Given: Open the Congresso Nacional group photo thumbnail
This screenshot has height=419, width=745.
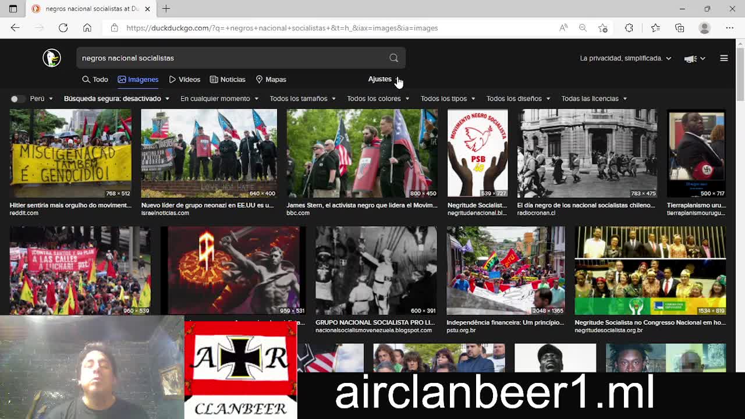Looking at the screenshot, I should [650, 271].
